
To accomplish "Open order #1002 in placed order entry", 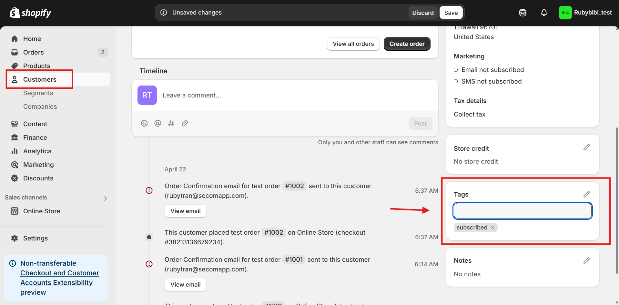I will [x=274, y=232].
